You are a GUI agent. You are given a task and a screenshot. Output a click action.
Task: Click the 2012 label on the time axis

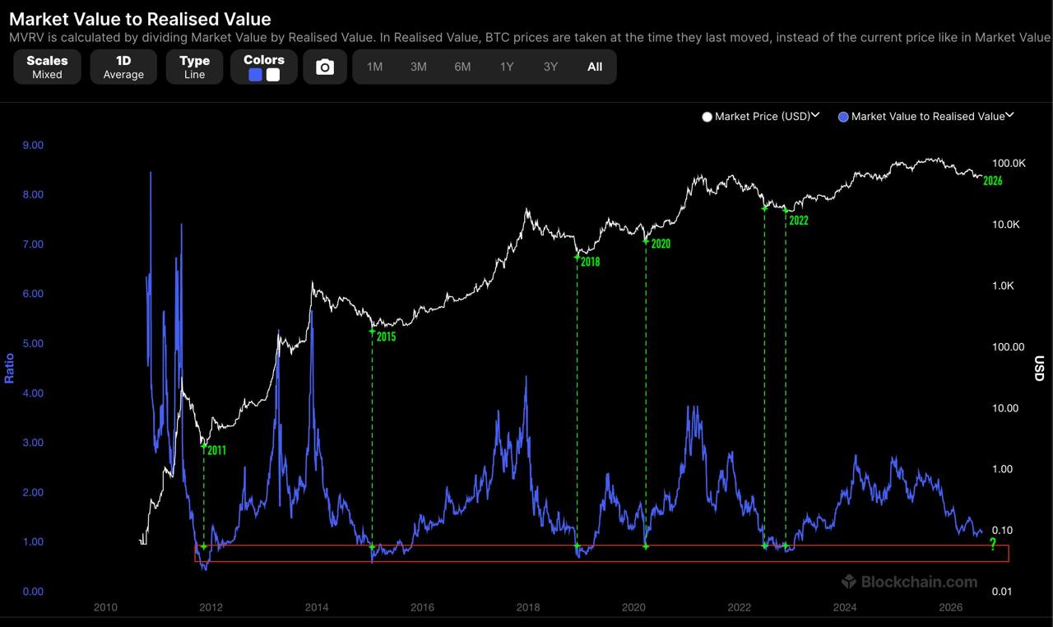211,608
